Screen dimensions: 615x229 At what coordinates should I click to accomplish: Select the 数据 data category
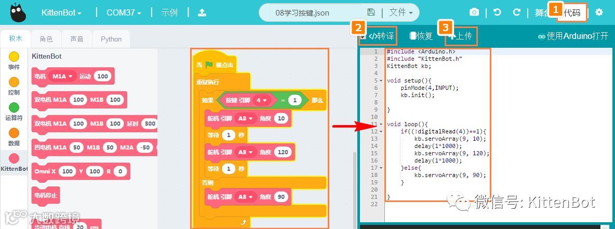click(x=14, y=137)
